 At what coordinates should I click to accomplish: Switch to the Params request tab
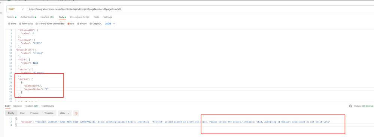11,17
